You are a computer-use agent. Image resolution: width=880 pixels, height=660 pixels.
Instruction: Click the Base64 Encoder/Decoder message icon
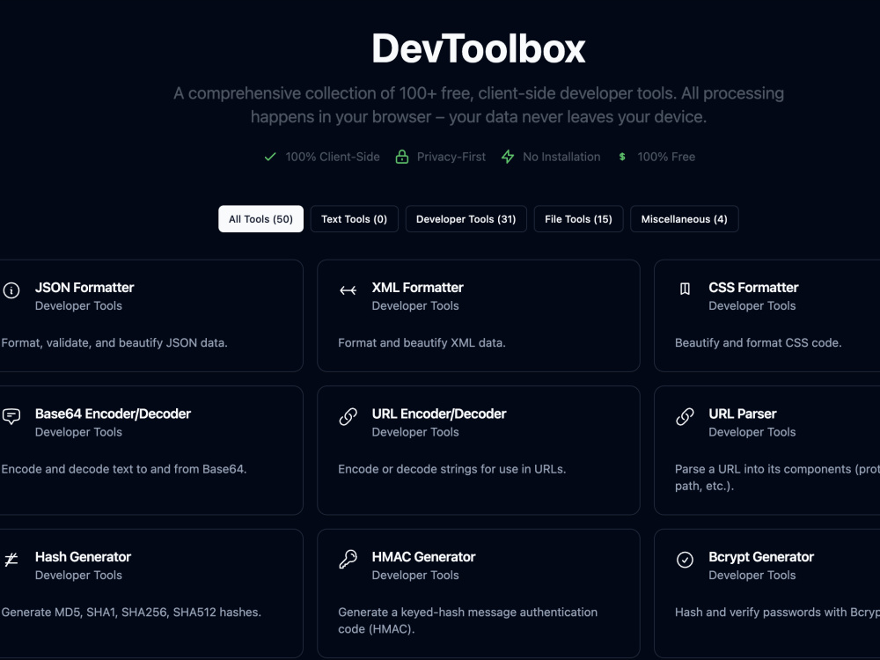[11, 416]
